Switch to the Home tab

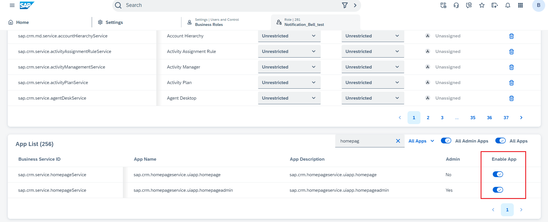point(18,22)
